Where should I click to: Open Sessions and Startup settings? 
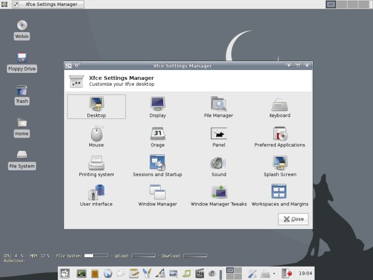(x=157, y=164)
